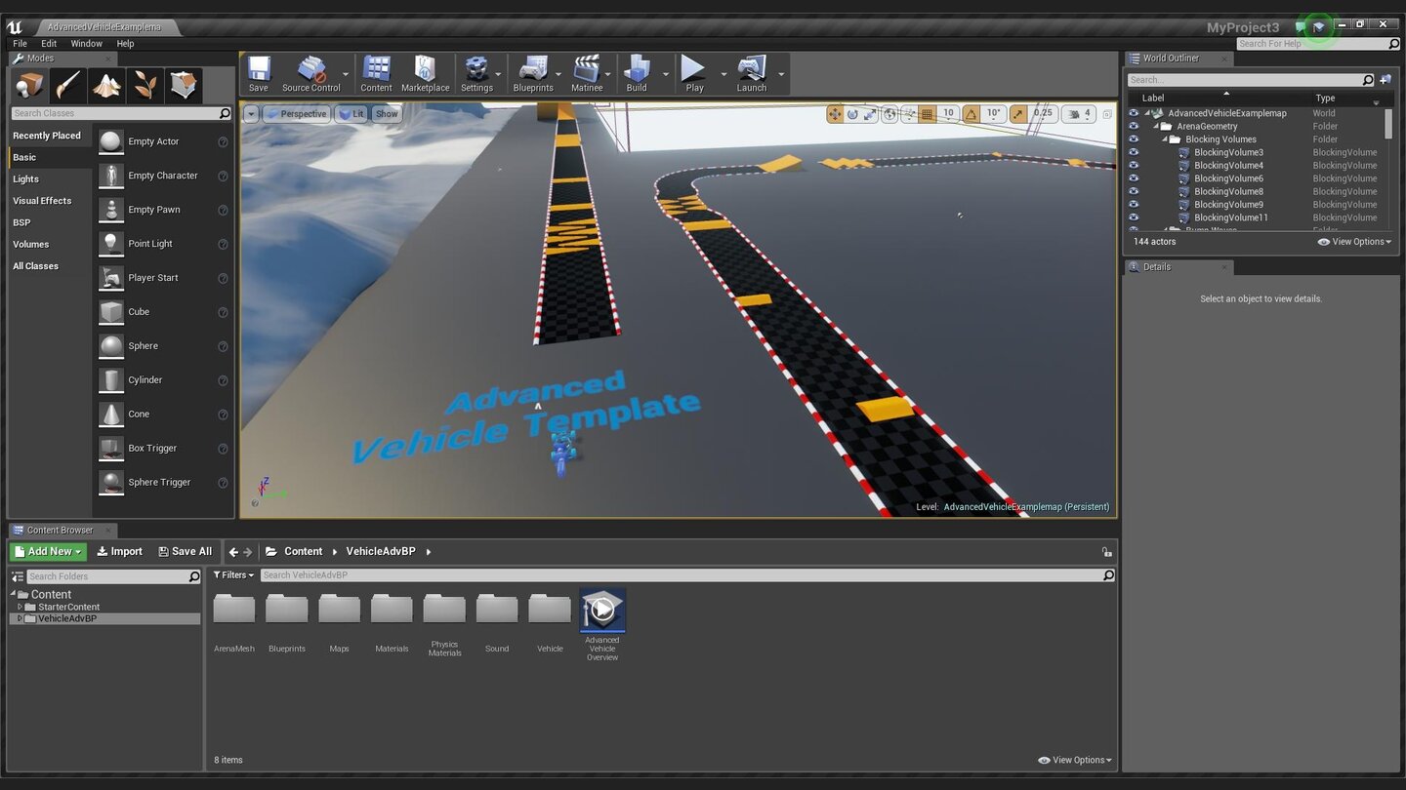The height and width of the screenshot is (790, 1406).
Task: Enable grid snapping in the viewport toolbar
Action: pos(925,113)
